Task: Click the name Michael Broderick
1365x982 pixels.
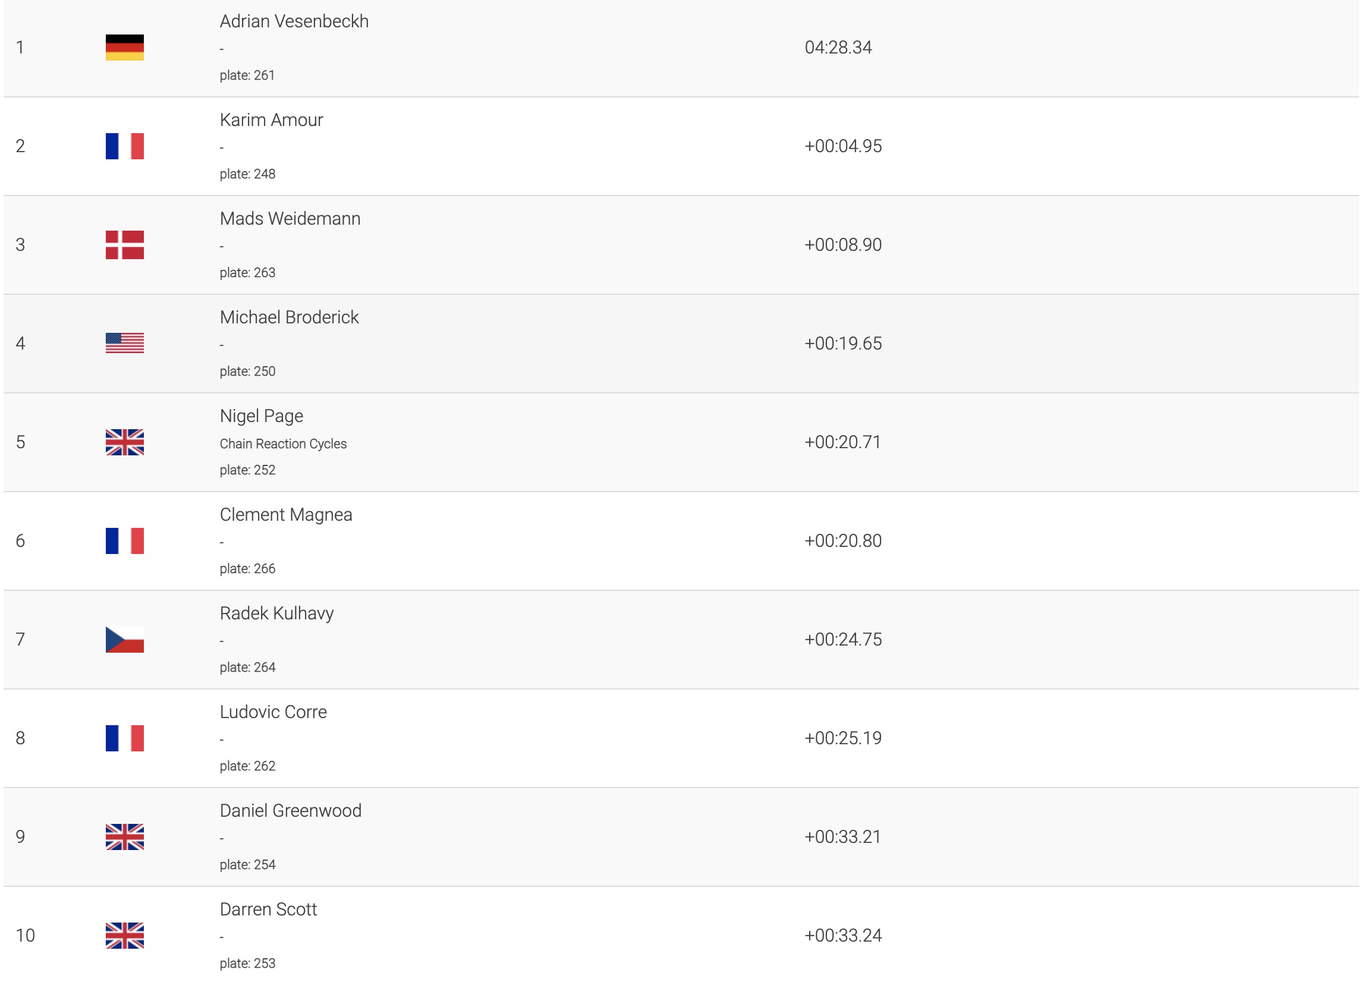Action: 289,317
